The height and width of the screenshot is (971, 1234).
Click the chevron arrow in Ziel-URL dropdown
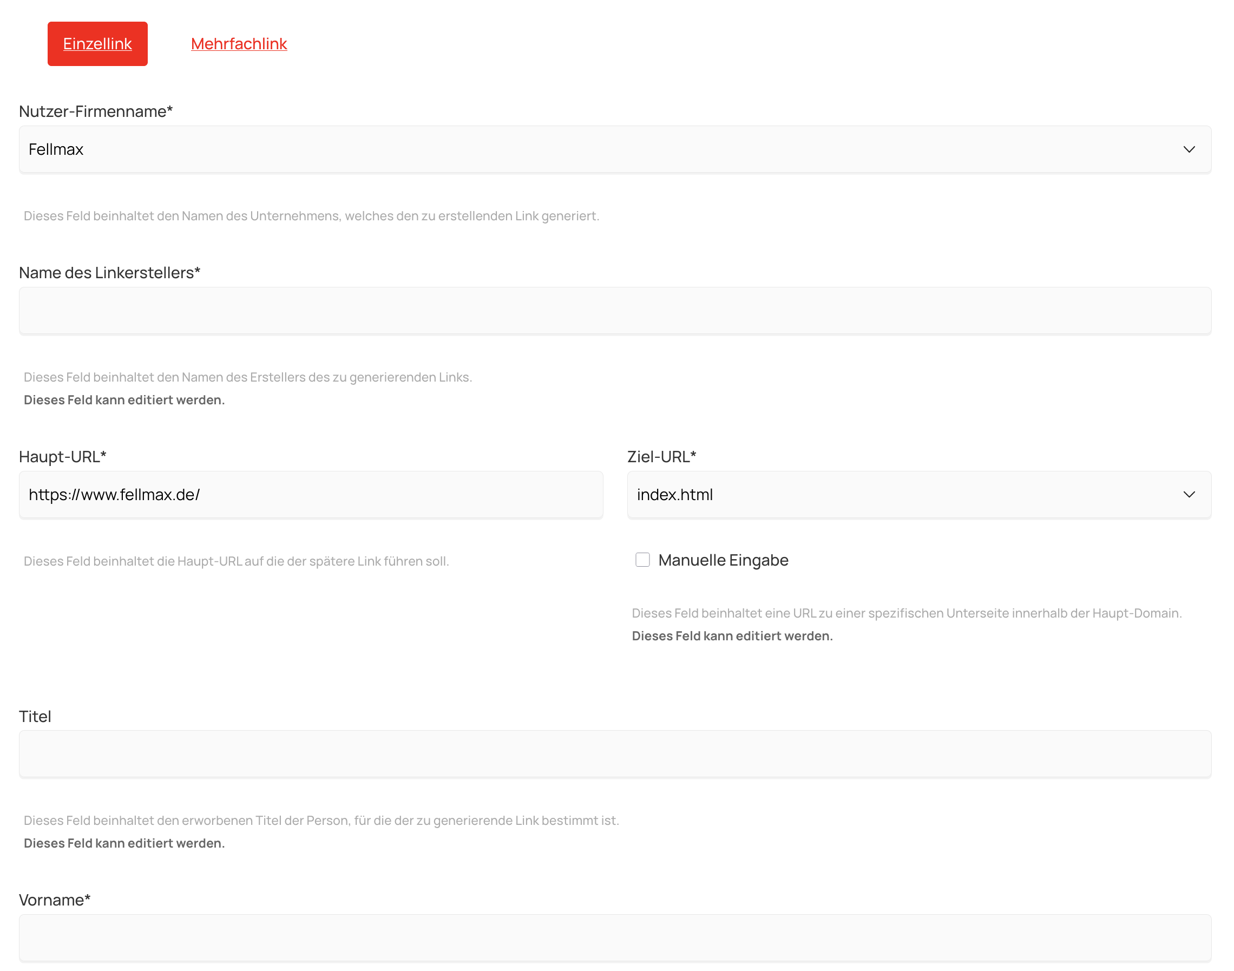coord(1189,495)
